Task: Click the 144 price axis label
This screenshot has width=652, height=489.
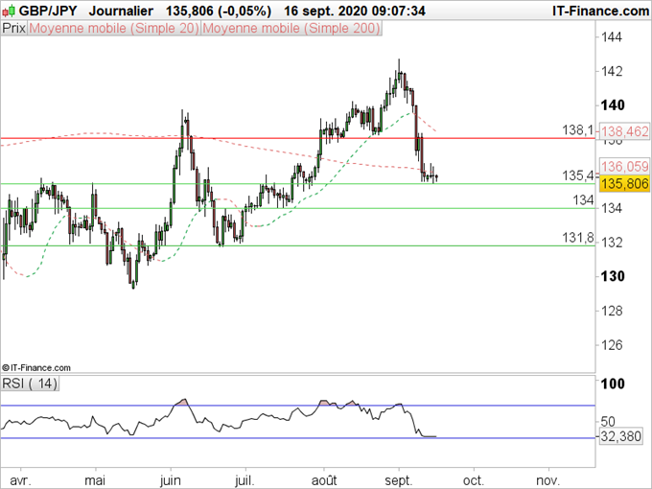Action: tap(612, 37)
